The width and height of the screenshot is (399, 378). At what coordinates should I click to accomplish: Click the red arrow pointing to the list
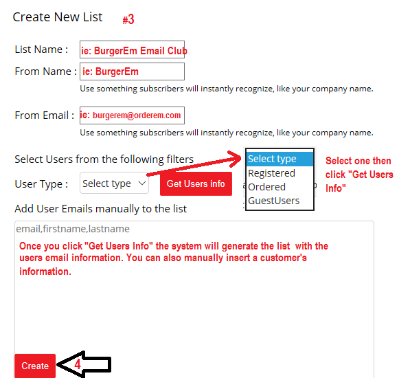tap(194, 163)
